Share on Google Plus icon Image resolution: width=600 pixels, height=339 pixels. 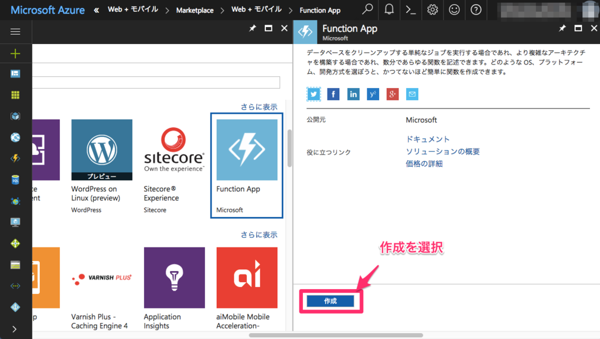tap(393, 94)
